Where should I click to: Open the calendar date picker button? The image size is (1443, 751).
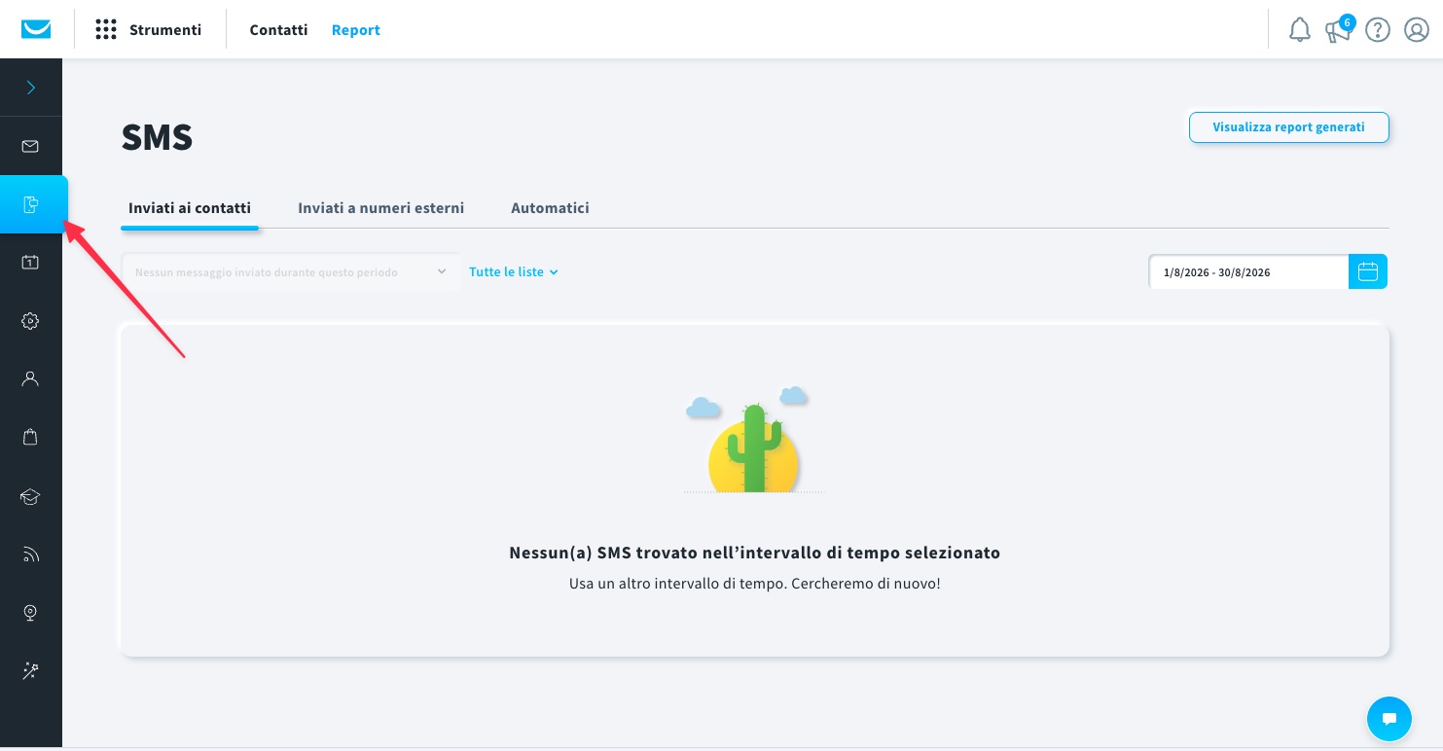pos(1368,272)
